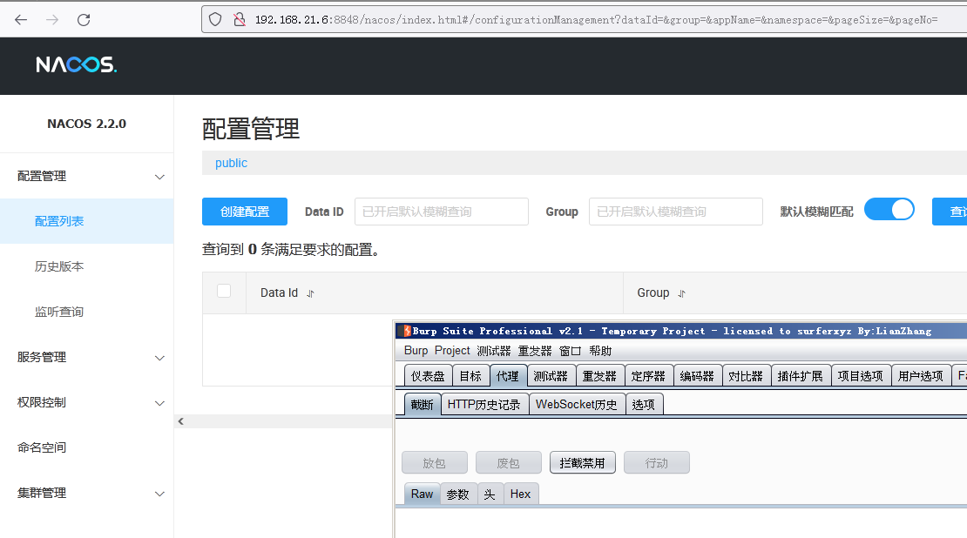Click the browser address bar URL
Image resolution: width=967 pixels, height=538 pixels.
click(x=597, y=20)
